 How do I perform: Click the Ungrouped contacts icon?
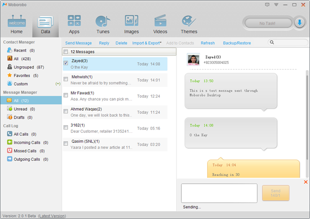pyautogui.click(x=9, y=67)
